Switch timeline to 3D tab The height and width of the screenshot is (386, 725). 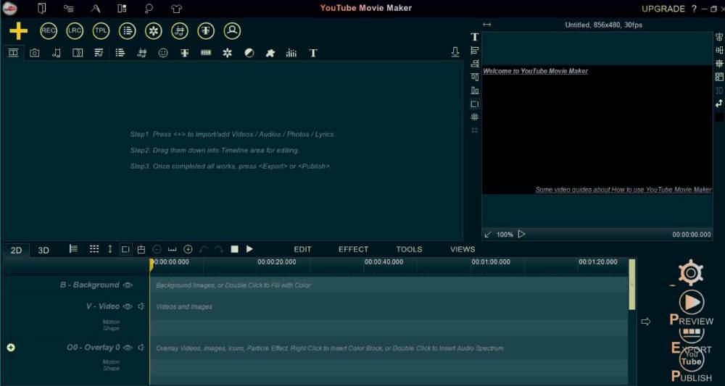43,251
